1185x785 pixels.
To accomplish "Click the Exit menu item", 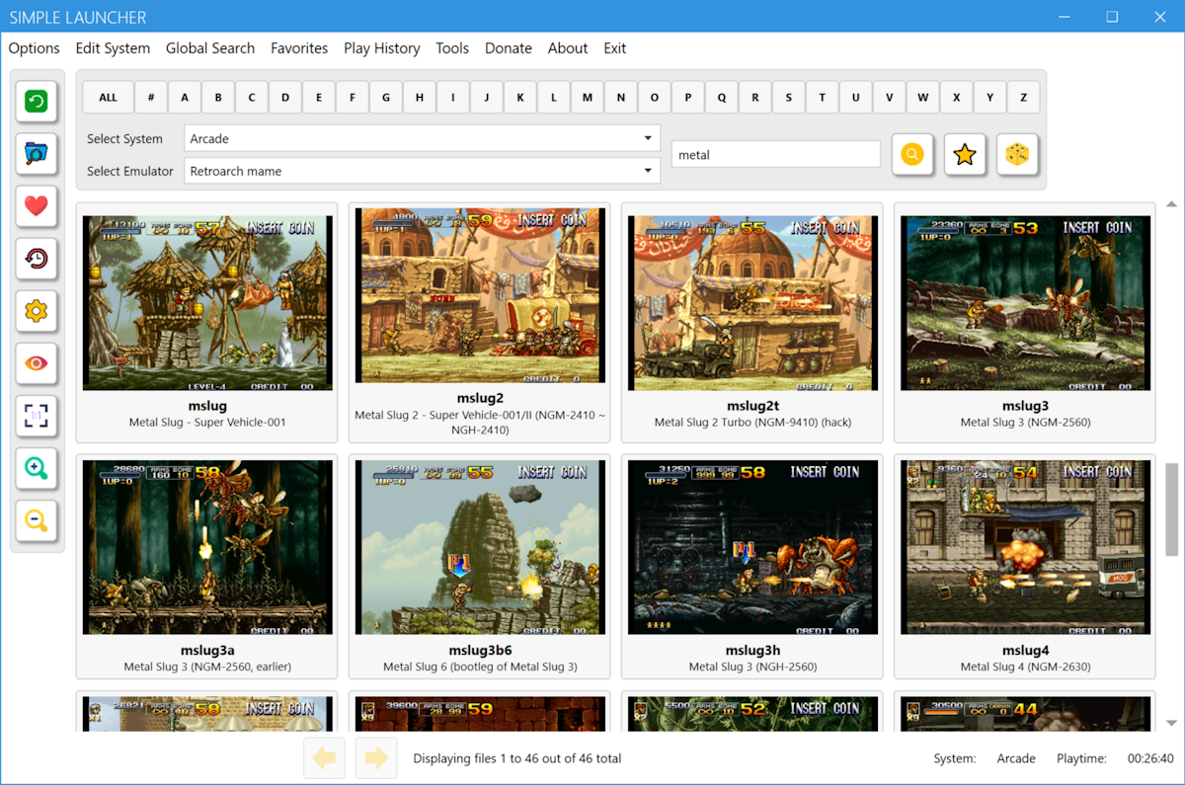I will click(615, 48).
